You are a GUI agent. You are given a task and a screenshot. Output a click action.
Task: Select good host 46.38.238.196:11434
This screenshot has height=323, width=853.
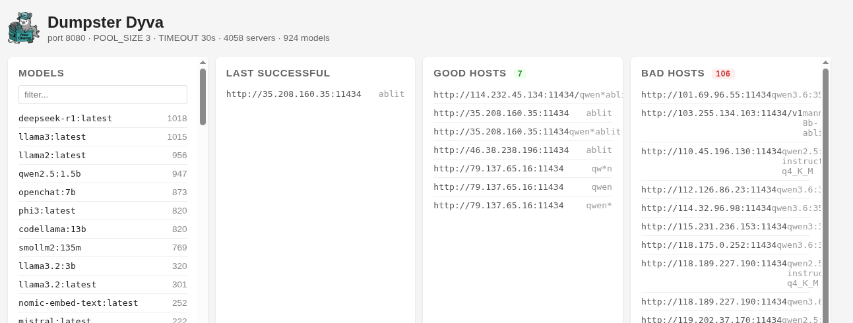point(522,150)
